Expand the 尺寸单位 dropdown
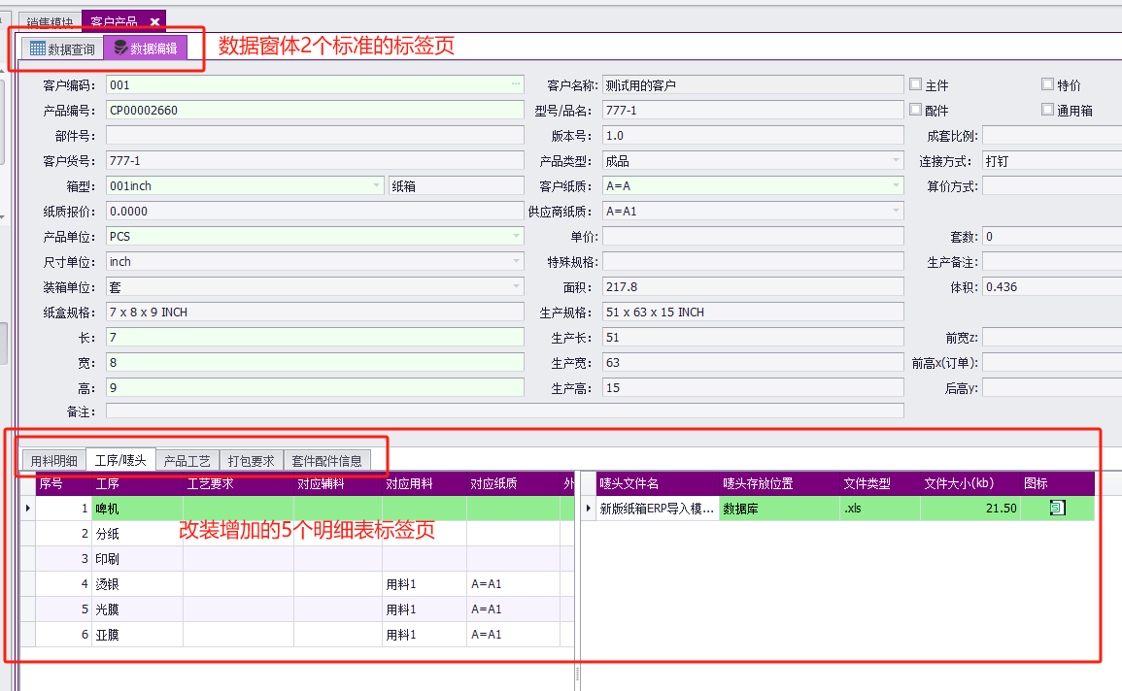 [x=516, y=261]
